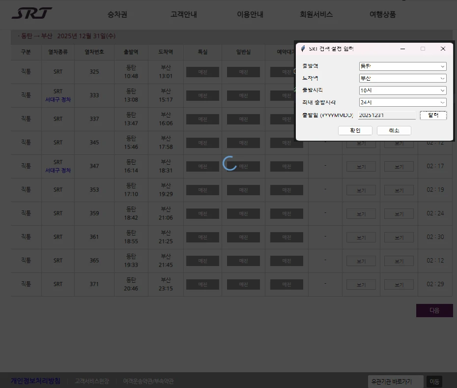Click the left 보기 button for train 359

tap(361, 214)
